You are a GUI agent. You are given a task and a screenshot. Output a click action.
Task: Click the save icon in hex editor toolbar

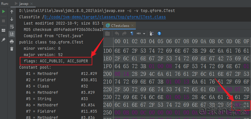coord(107,33)
